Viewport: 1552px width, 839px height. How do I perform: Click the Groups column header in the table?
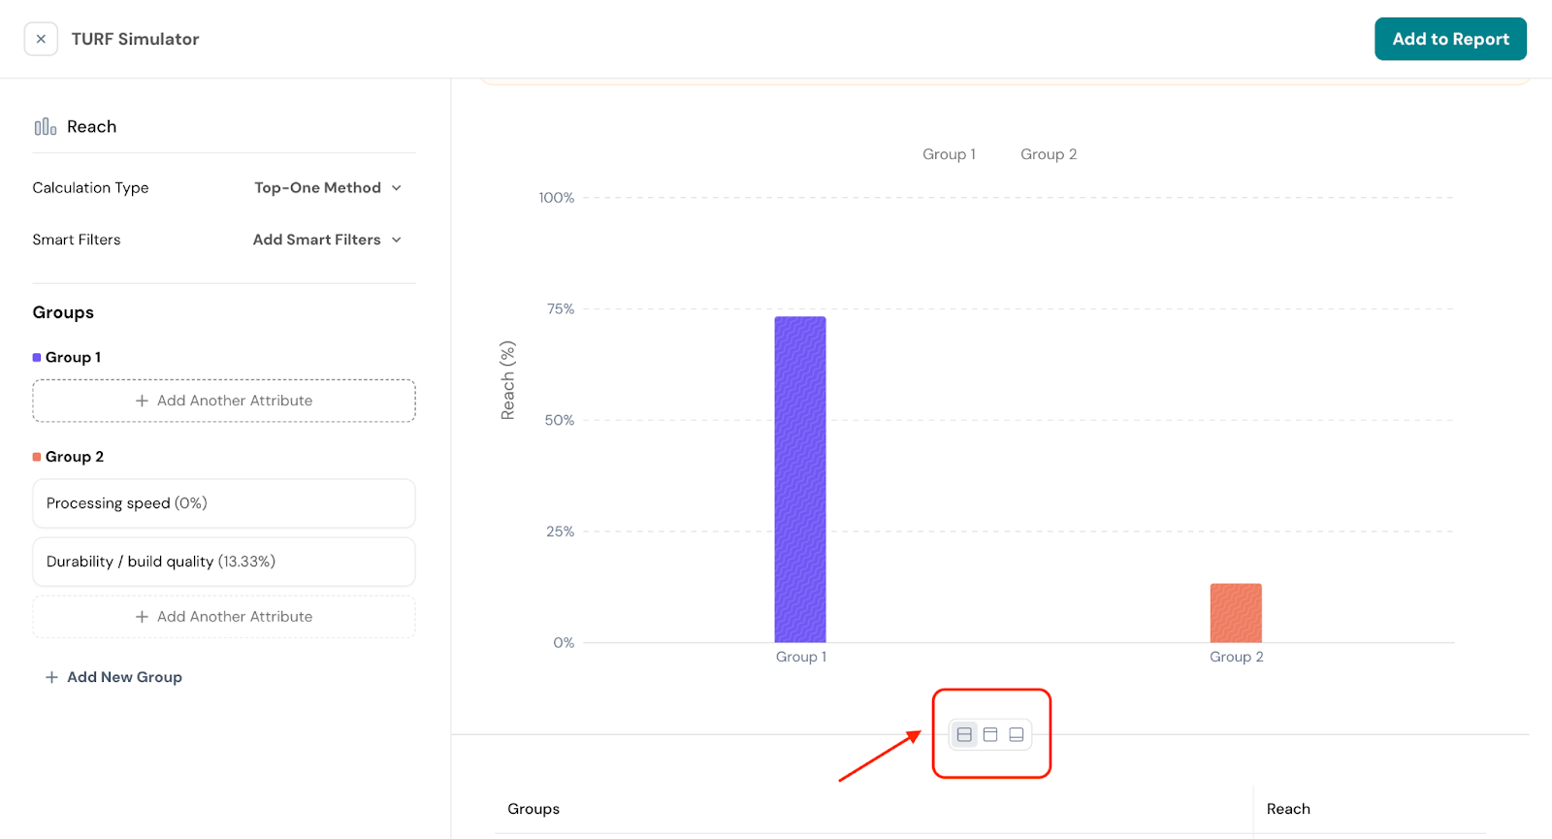point(533,809)
